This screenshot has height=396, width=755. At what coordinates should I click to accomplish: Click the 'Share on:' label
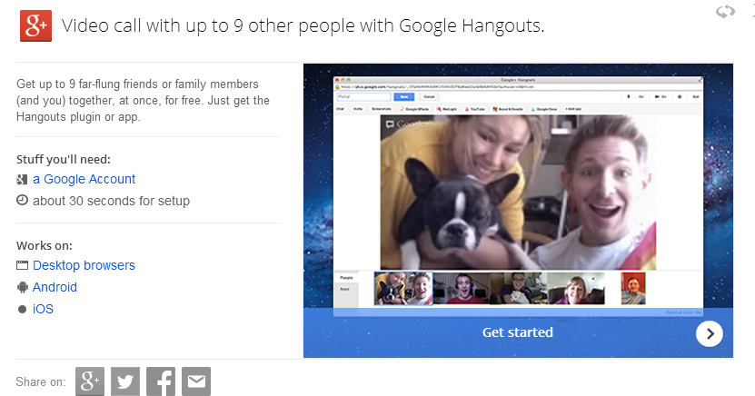click(41, 382)
